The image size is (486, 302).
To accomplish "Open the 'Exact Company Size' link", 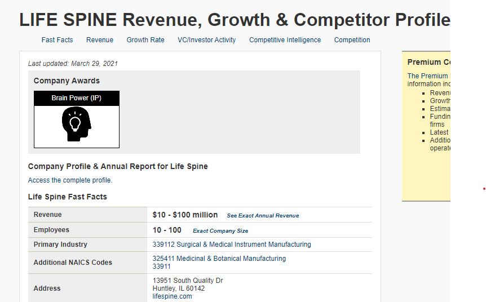I will pyautogui.click(x=220, y=231).
